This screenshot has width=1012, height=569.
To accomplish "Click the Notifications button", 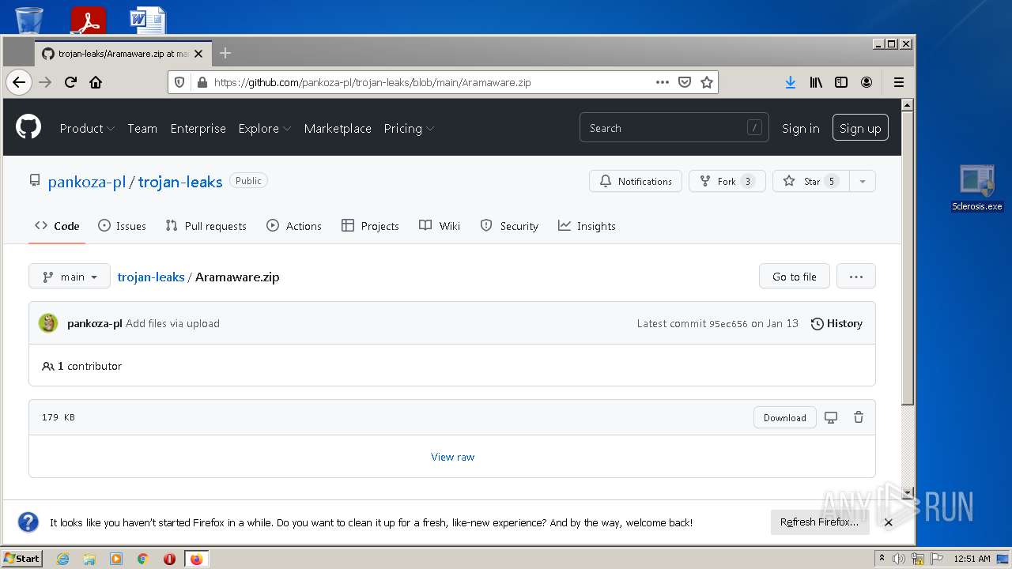I will click(x=636, y=181).
